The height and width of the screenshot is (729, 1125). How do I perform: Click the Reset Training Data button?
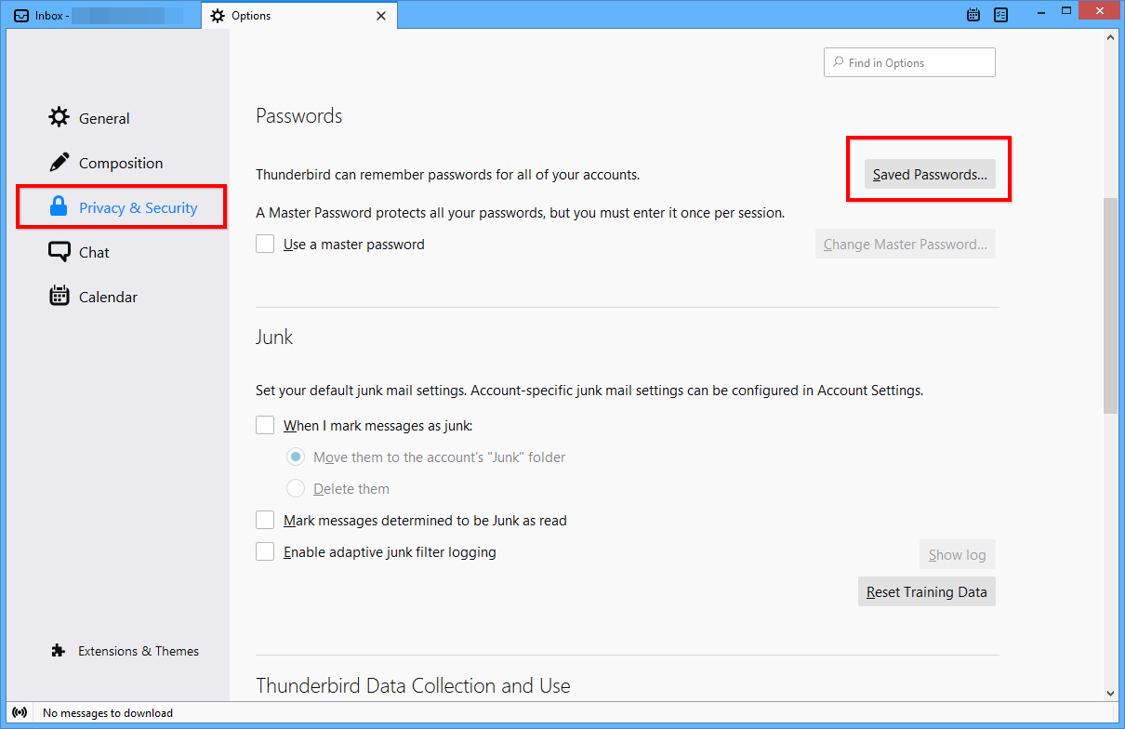tap(927, 591)
